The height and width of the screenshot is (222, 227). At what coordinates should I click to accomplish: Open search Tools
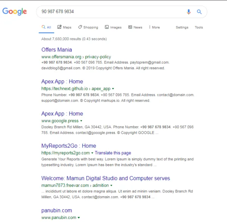[199, 27]
